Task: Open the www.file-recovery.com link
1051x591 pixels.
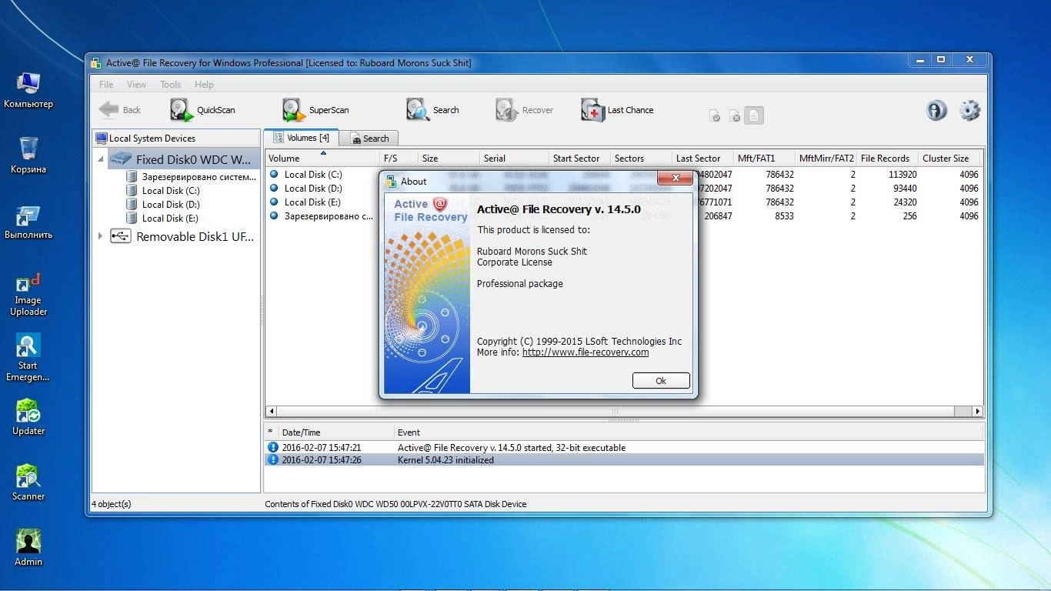Action: click(x=586, y=352)
